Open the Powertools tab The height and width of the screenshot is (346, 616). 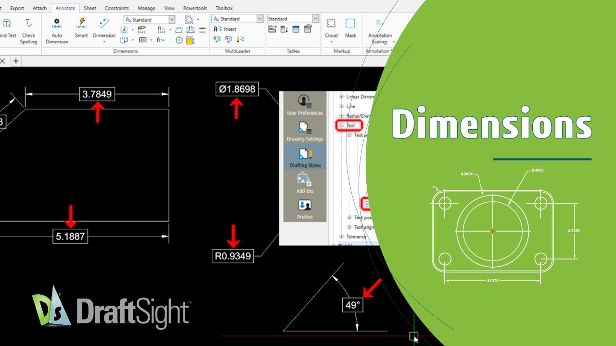(195, 8)
